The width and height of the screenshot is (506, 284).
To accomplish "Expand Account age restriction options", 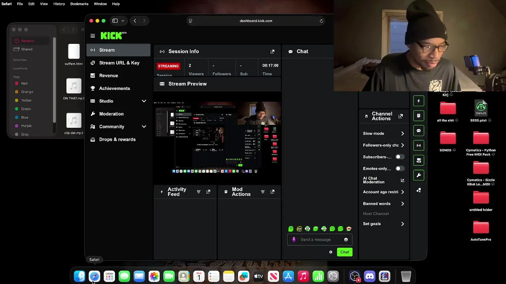I will point(402,192).
